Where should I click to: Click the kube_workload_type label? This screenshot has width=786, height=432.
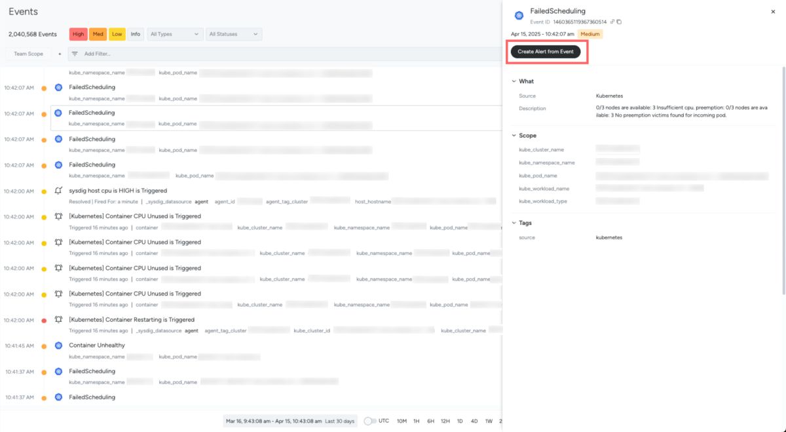(x=543, y=201)
